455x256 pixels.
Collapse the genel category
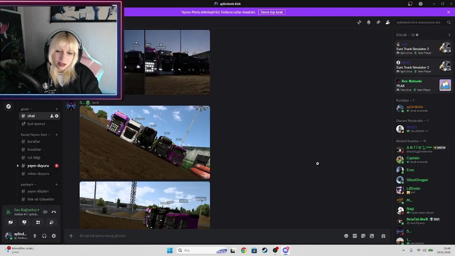[26, 109]
